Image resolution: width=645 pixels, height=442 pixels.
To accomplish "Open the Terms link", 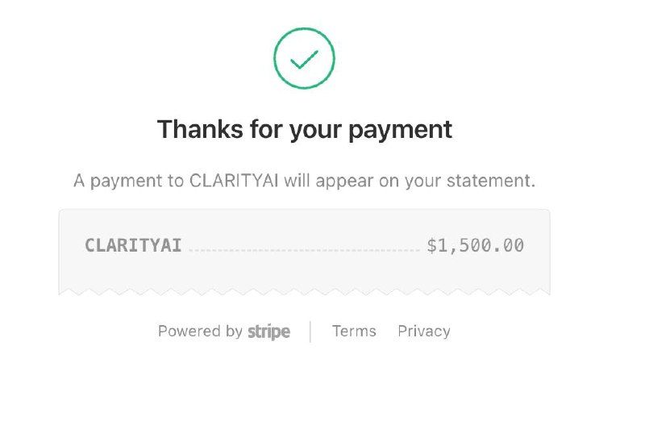I will click(354, 331).
